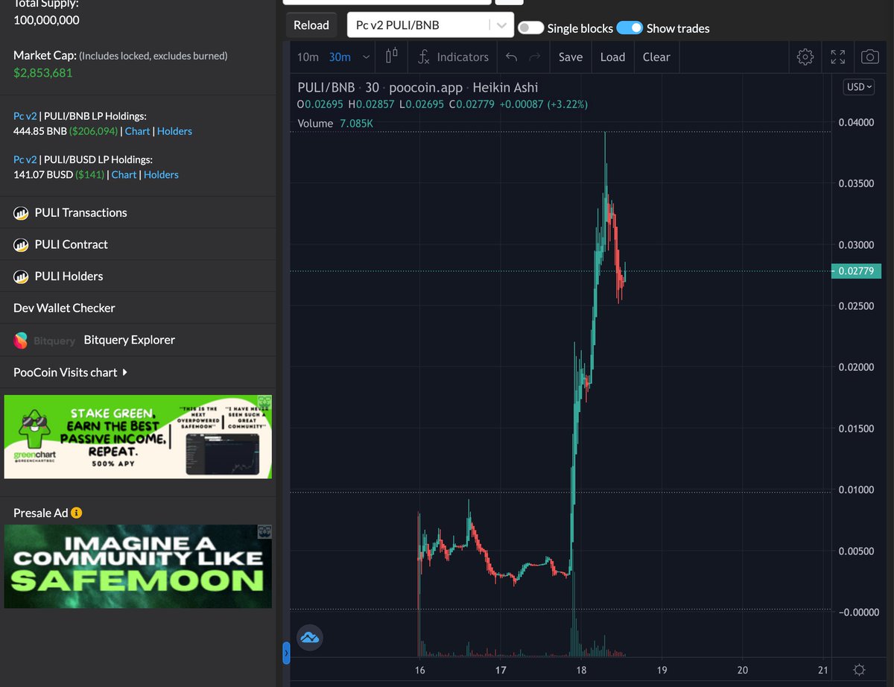The width and height of the screenshot is (894, 687).
Task: Open Dev Wallet Checker
Action: click(64, 308)
